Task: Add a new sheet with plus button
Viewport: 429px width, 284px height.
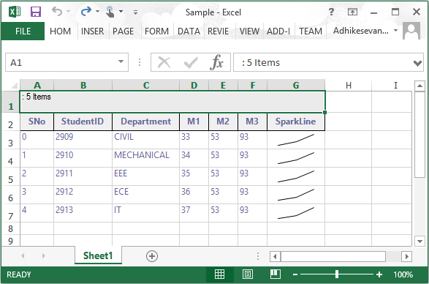Action: coord(152,256)
